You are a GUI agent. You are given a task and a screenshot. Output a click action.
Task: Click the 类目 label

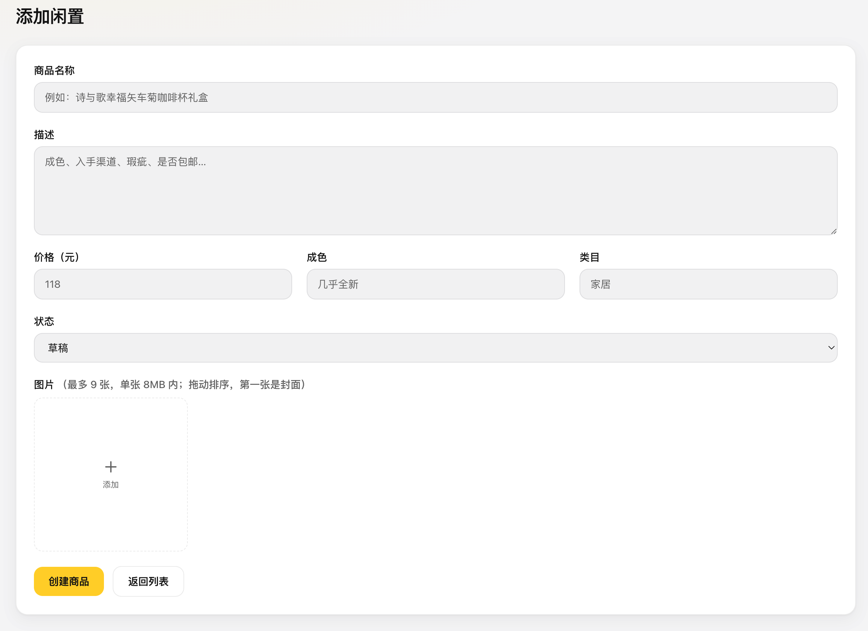(x=590, y=257)
